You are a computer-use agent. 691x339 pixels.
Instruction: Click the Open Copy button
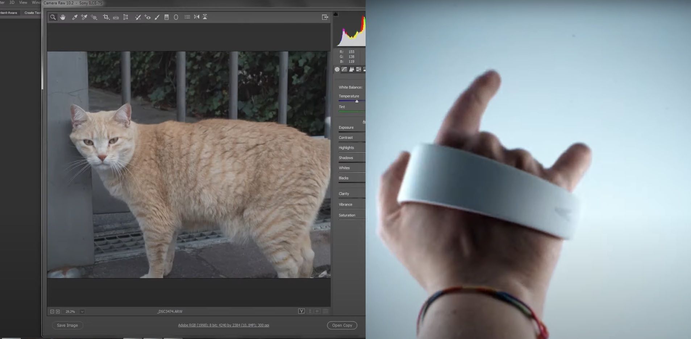pyautogui.click(x=342, y=325)
